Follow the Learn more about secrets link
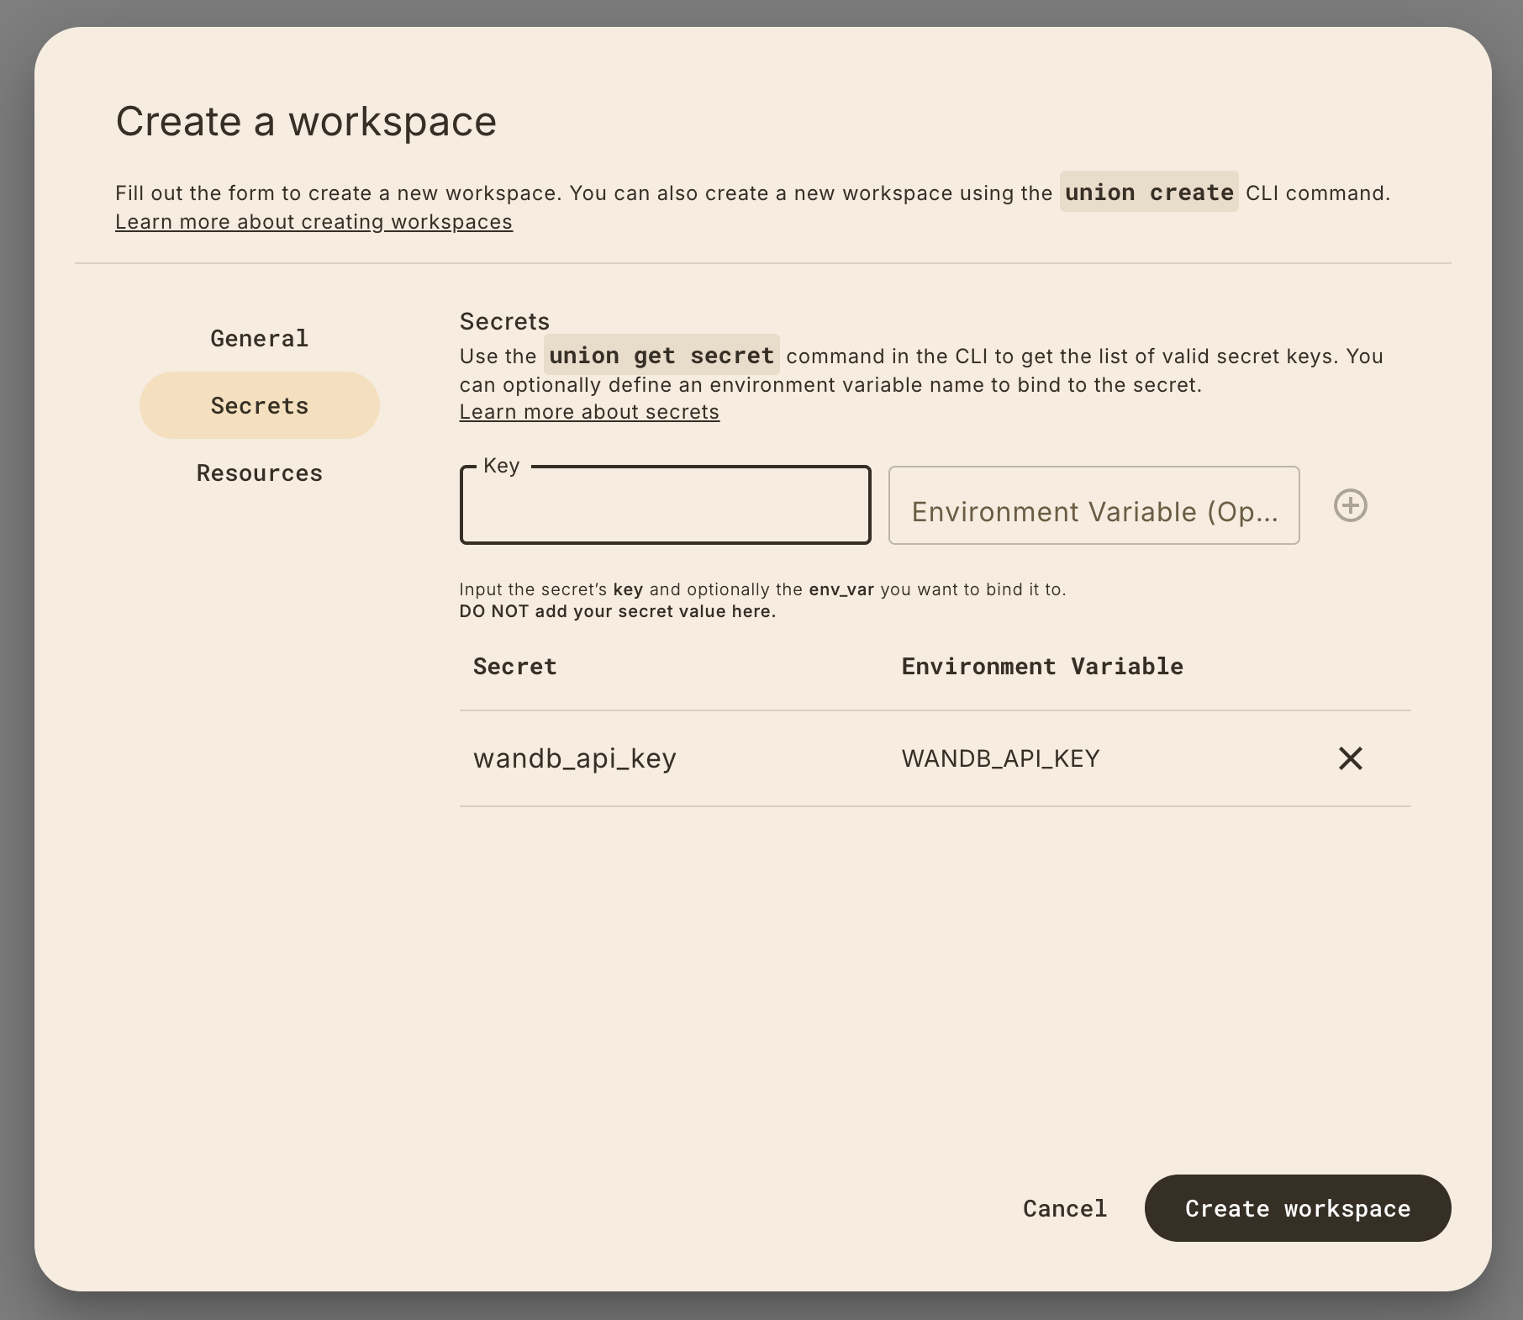 589,412
